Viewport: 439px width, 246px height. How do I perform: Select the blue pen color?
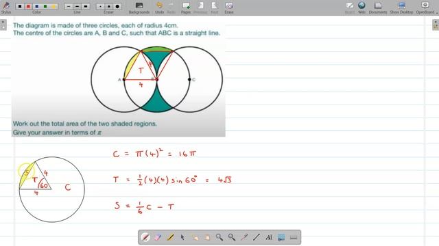tap(36, 6)
